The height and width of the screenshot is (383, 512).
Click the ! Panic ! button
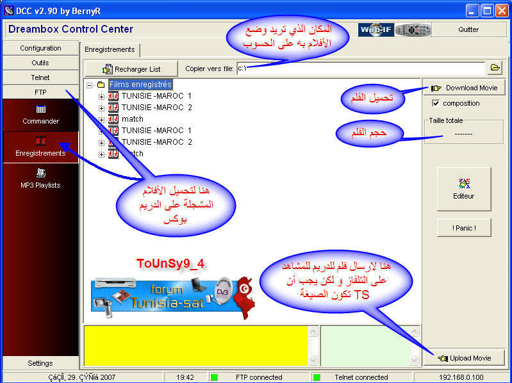[x=464, y=228]
